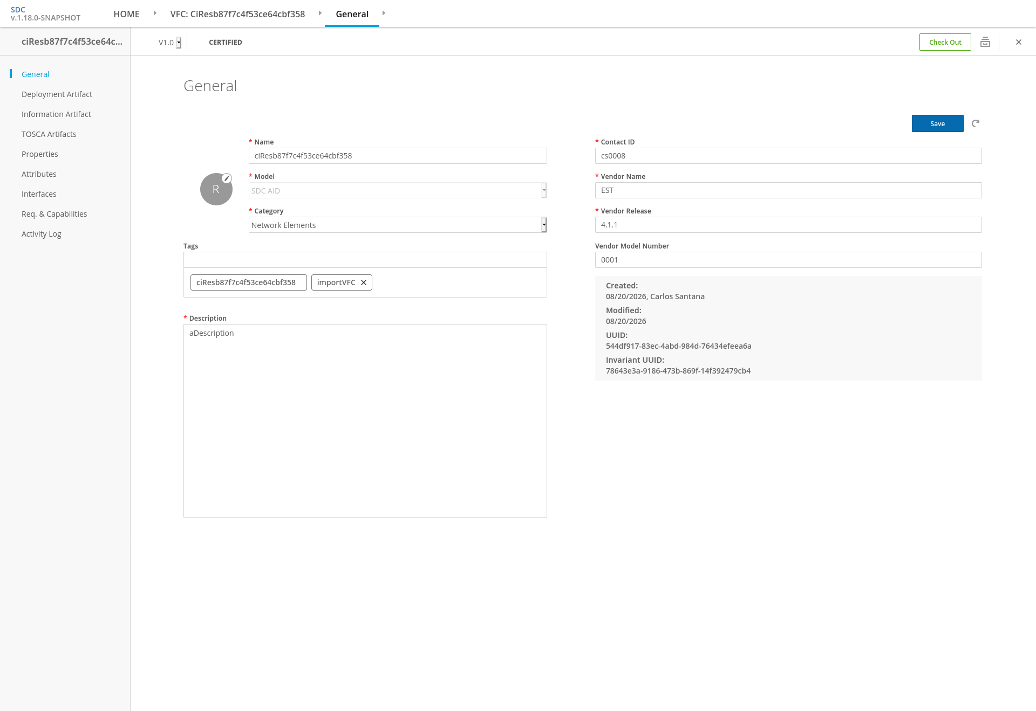Focus the Contact ID field
Image resolution: width=1036 pixels, height=711 pixels.
pos(788,156)
